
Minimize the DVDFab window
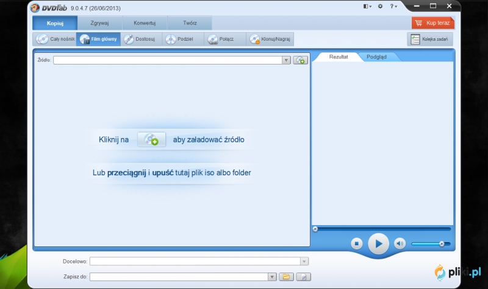[x=417, y=6]
